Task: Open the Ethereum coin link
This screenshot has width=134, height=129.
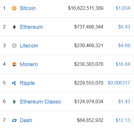Action: tap(31, 27)
